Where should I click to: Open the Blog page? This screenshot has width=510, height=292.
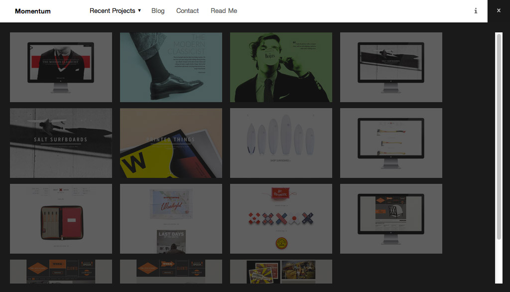point(158,11)
